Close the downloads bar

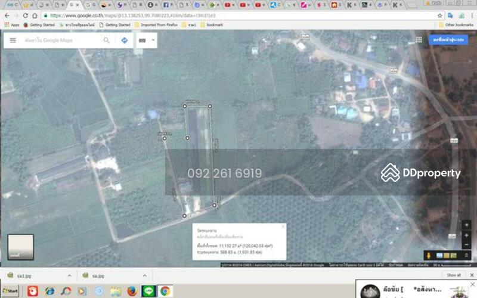pyautogui.click(x=472, y=275)
